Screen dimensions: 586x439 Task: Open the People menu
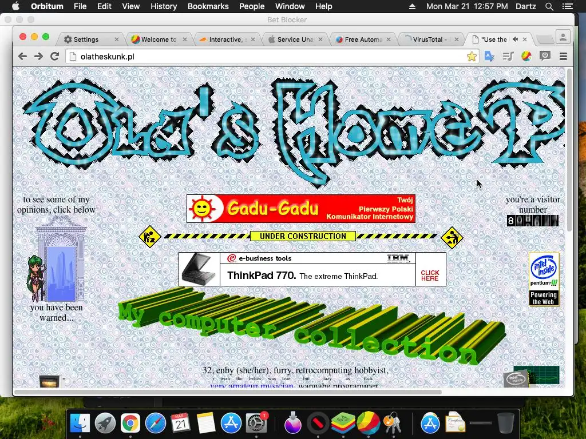252,6
